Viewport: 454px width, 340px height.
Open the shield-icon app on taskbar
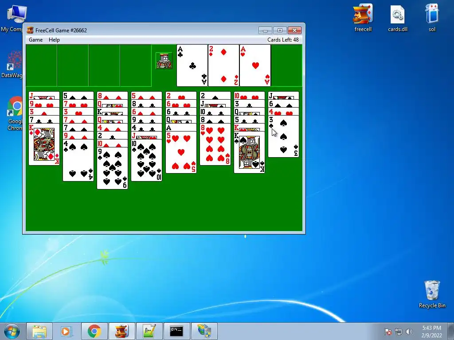pyautogui.click(x=204, y=331)
